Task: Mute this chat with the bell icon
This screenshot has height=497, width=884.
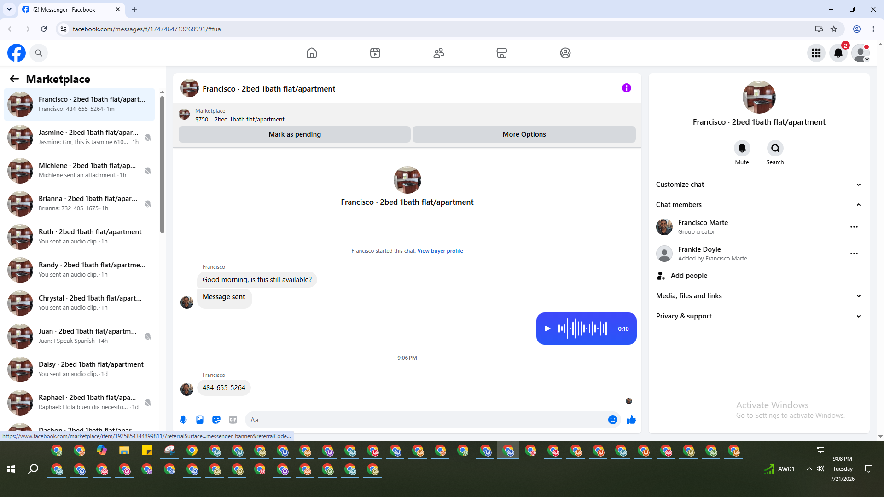Action: (742, 148)
